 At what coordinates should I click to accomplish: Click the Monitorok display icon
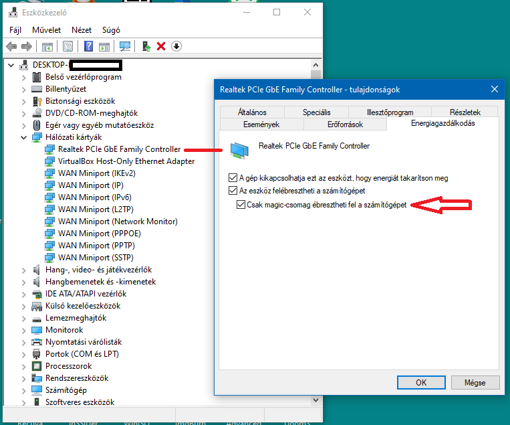[x=37, y=330]
